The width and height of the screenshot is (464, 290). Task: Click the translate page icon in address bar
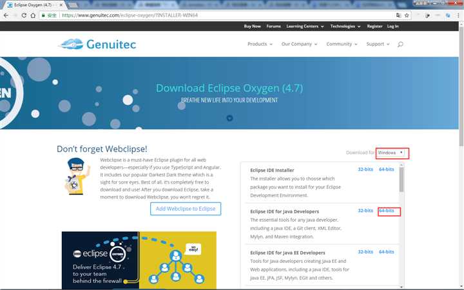point(399,15)
